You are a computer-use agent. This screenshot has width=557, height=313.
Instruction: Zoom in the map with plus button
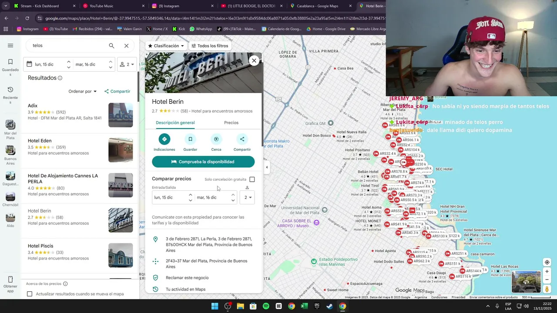(547, 272)
